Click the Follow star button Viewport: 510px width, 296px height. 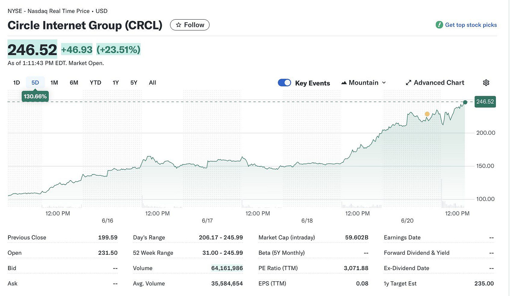pos(190,25)
